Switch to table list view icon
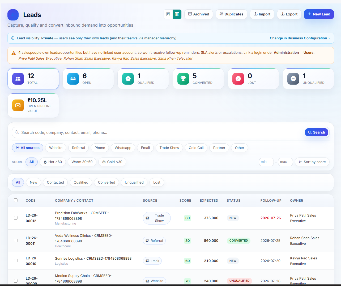Image resolution: width=341 pixels, height=286 pixels. (x=177, y=14)
